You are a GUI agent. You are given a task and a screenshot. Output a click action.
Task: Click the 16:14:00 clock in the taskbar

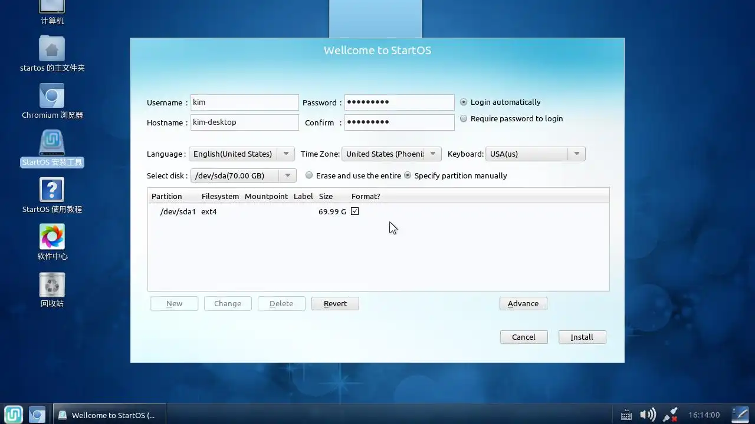704,415
